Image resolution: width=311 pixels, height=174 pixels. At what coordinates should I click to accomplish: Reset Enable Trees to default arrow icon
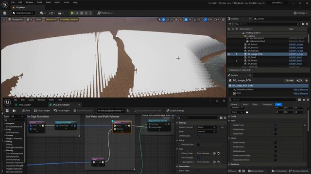click(x=305, y=125)
